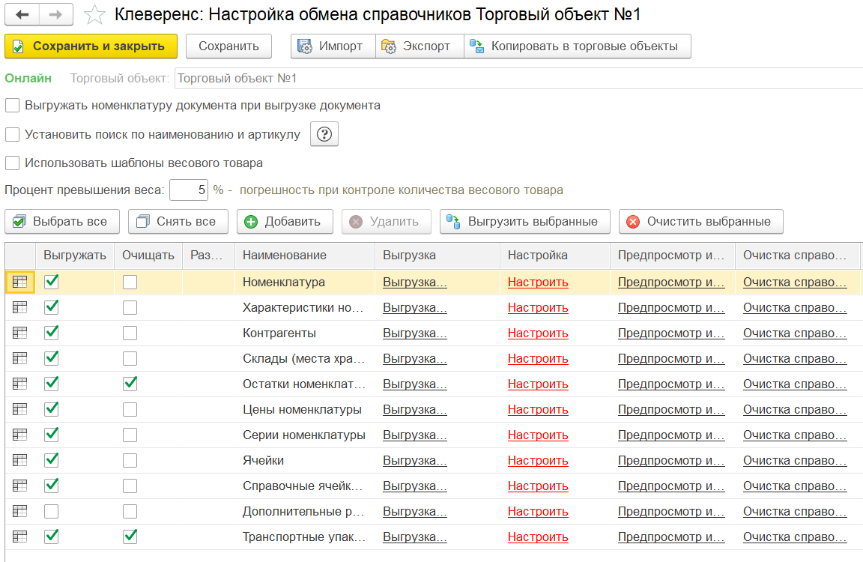
Task: Uncheck Очищать for Остатки номенклат… row
Action: pos(130,384)
